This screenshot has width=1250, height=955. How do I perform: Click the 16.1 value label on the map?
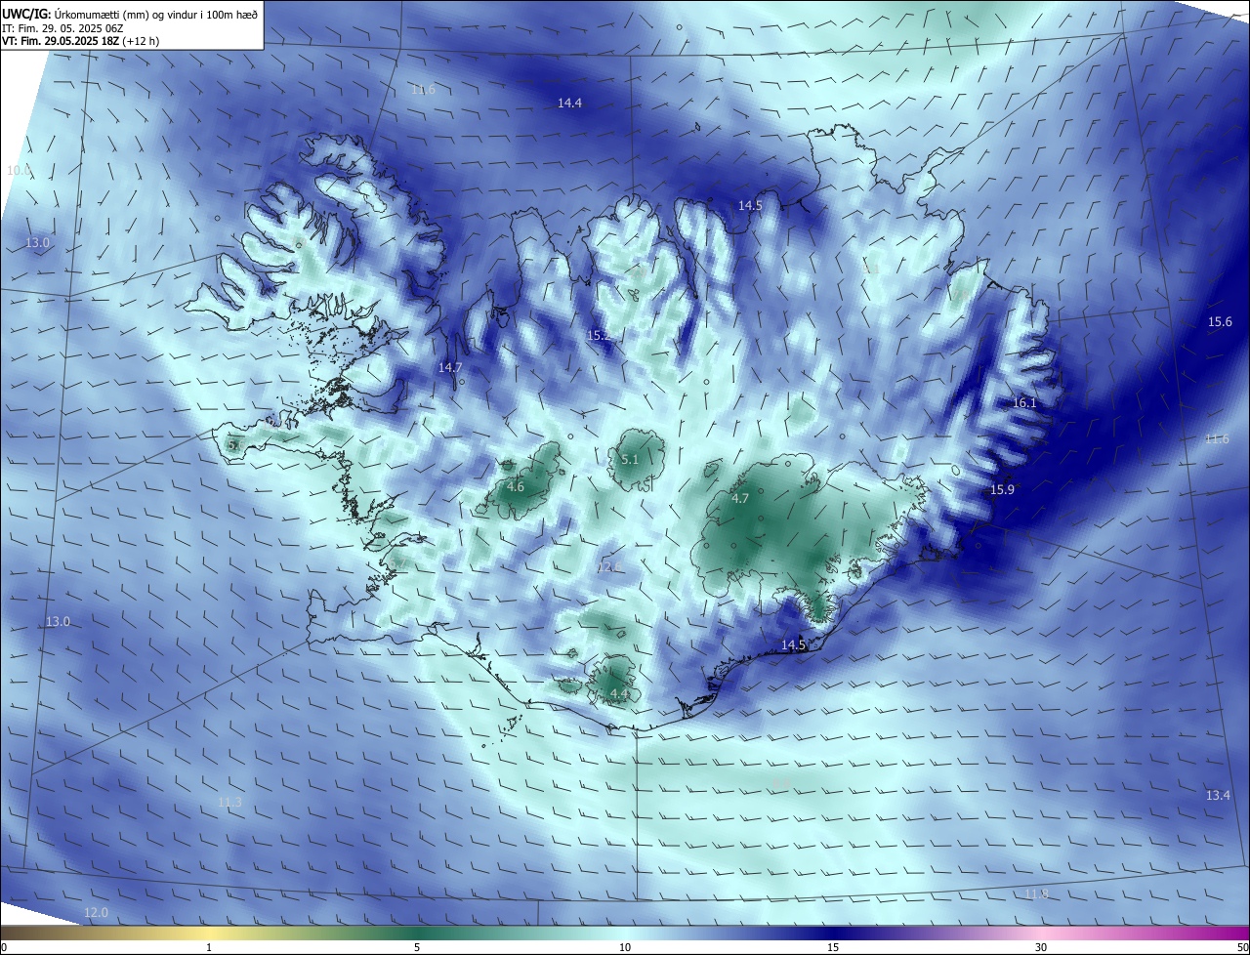point(1024,403)
